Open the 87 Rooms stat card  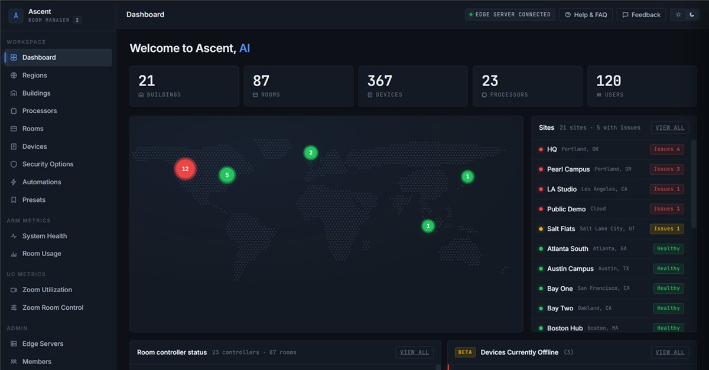click(x=298, y=86)
